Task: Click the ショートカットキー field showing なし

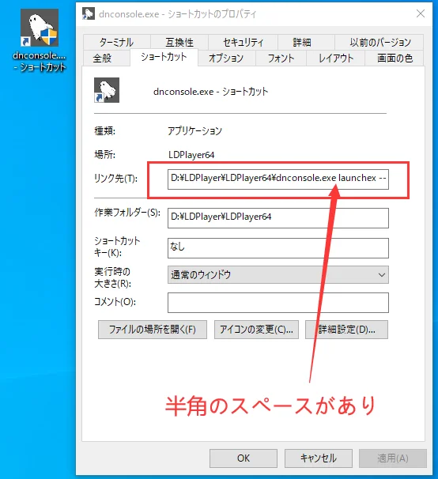Action: [x=278, y=248]
